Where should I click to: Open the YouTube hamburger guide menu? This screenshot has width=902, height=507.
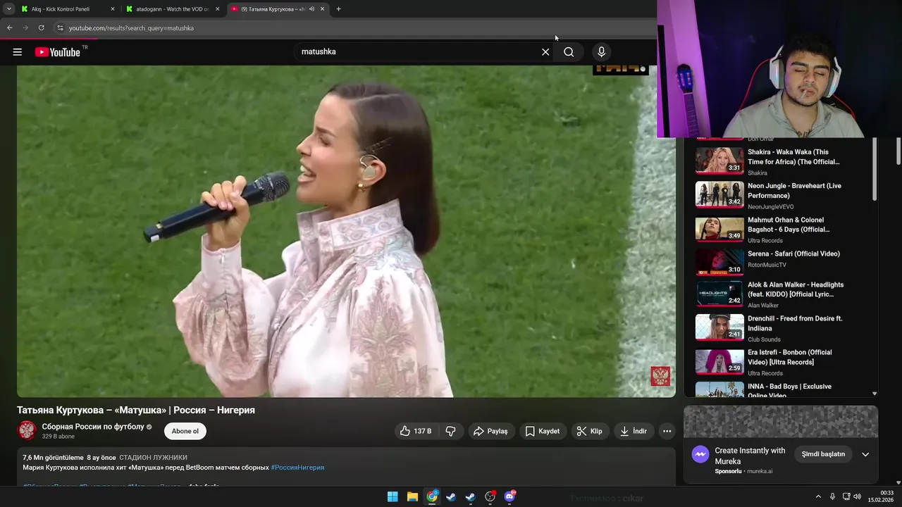(18, 52)
